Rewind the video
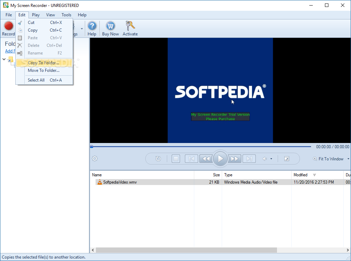Screen dimensions: 351x261 pyautogui.click(x=206, y=159)
